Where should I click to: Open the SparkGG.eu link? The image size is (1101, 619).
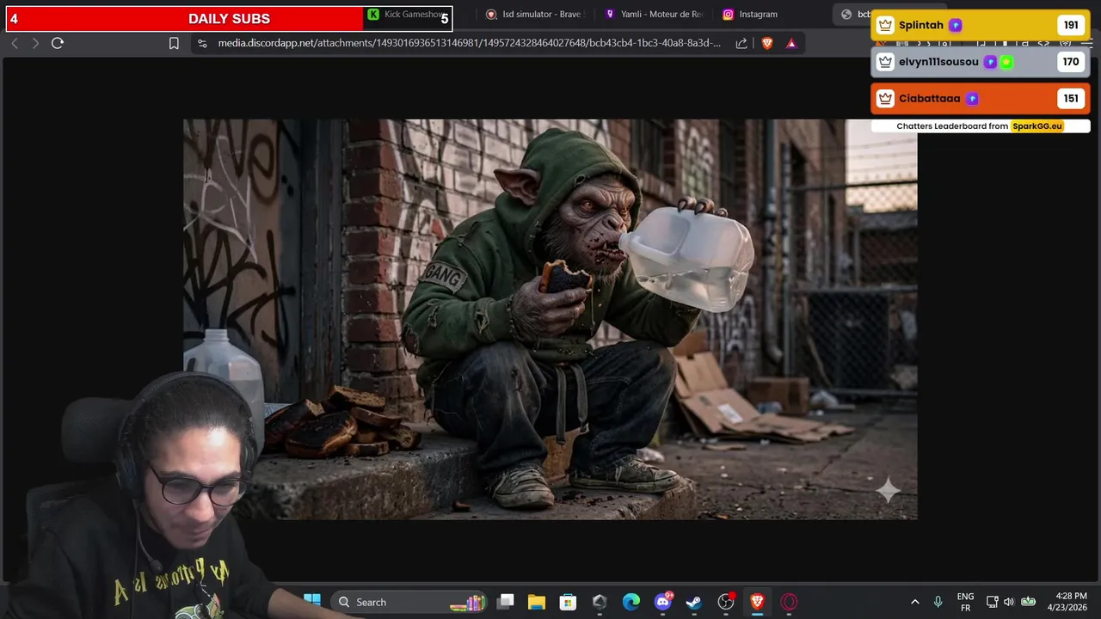[x=1037, y=126]
